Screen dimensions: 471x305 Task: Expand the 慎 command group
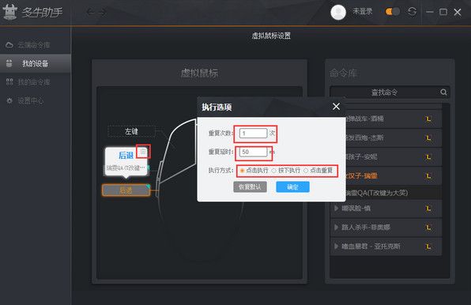[336, 208]
